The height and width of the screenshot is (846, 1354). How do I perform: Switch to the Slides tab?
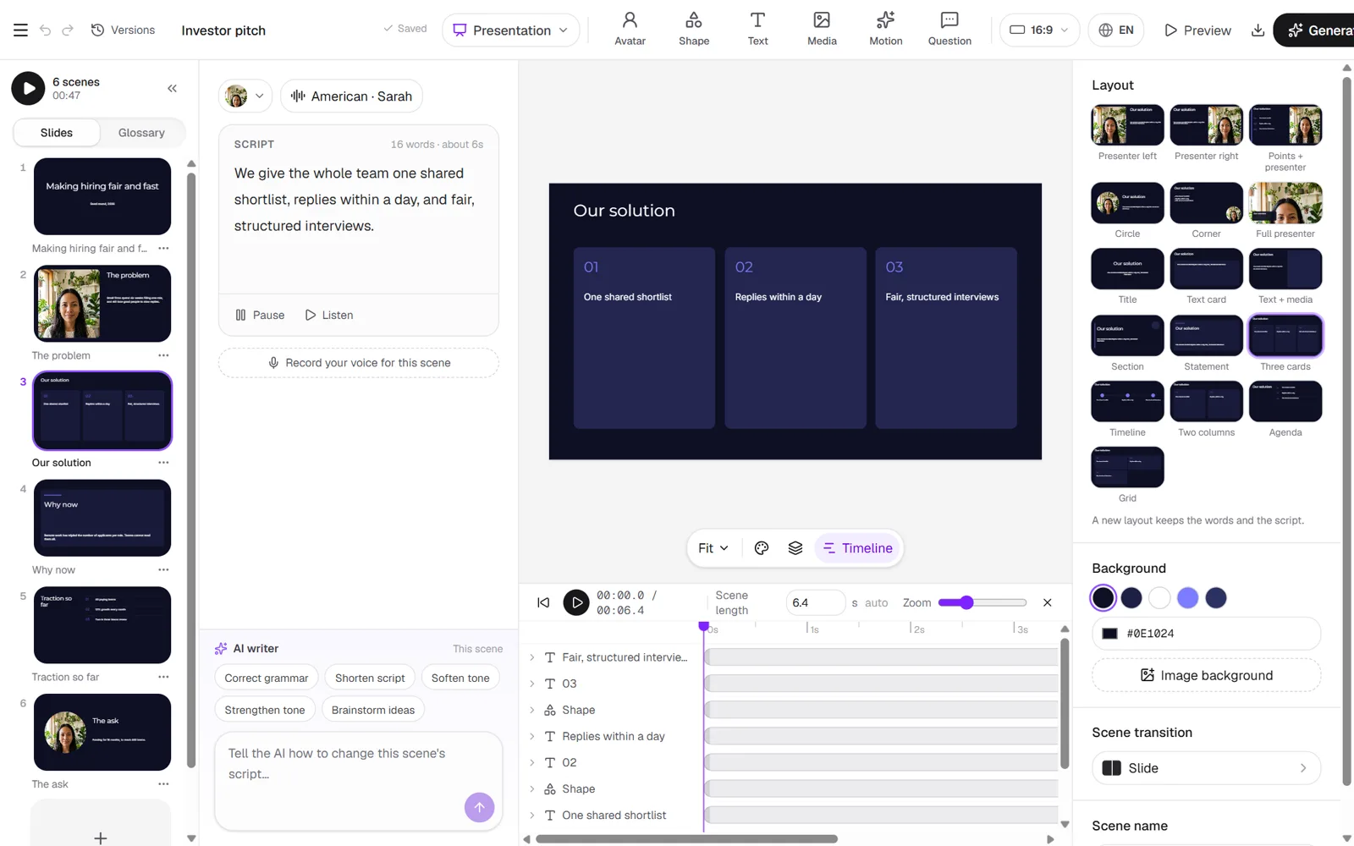pos(57,133)
